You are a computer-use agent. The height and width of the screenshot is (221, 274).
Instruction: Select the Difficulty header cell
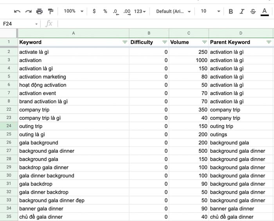(149, 42)
